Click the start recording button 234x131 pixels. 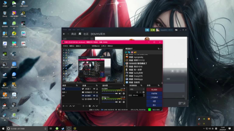154,93
